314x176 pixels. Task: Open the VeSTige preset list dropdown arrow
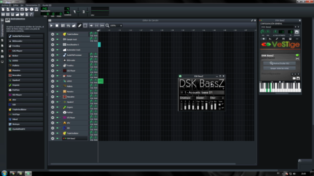point(298,74)
